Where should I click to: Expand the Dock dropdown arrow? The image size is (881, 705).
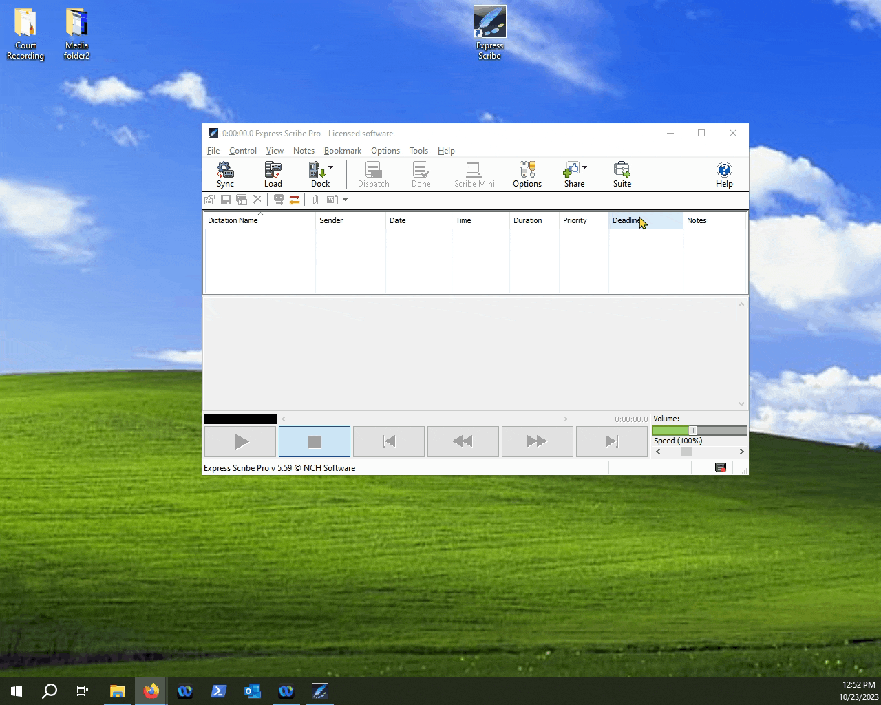(331, 167)
